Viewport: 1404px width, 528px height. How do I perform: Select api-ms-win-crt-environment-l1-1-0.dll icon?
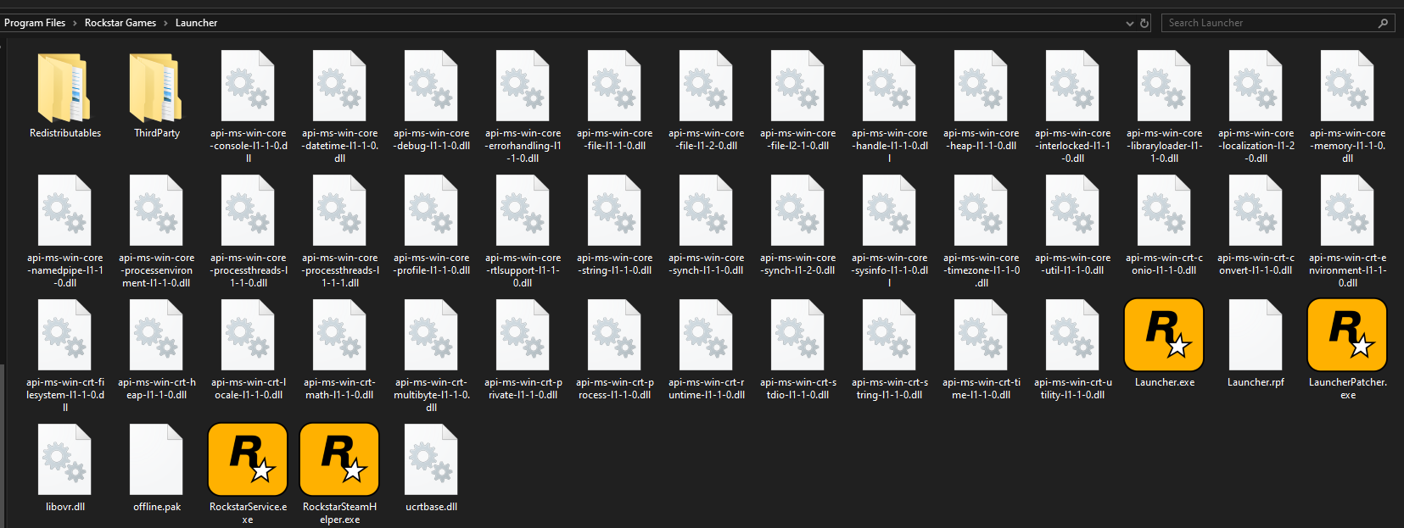[1347, 210]
